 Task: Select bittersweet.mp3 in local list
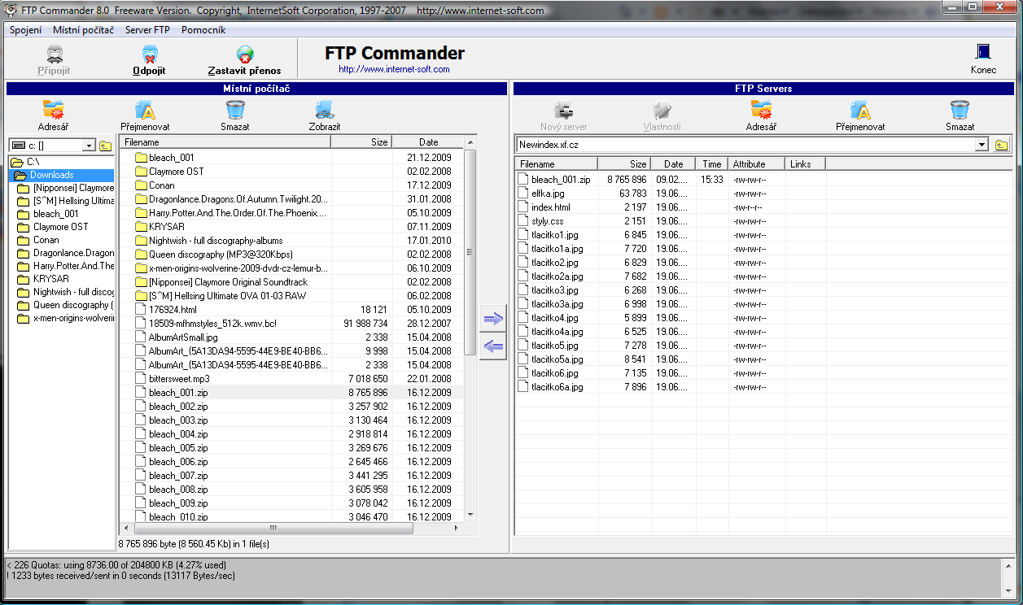tap(179, 379)
